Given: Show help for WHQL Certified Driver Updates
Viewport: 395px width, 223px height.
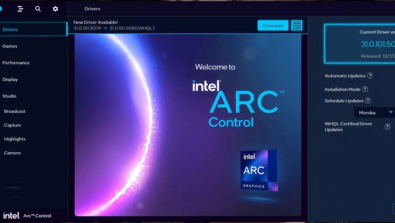Looking at the screenshot, I should 387,127.
